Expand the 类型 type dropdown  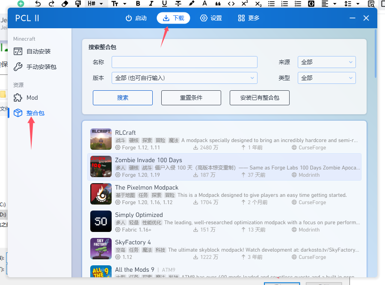[326, 78]
